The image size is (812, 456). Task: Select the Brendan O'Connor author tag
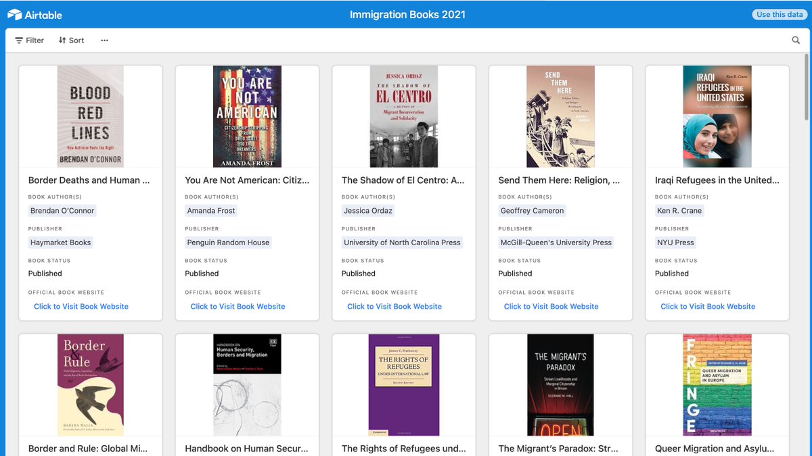pos(62,211)
